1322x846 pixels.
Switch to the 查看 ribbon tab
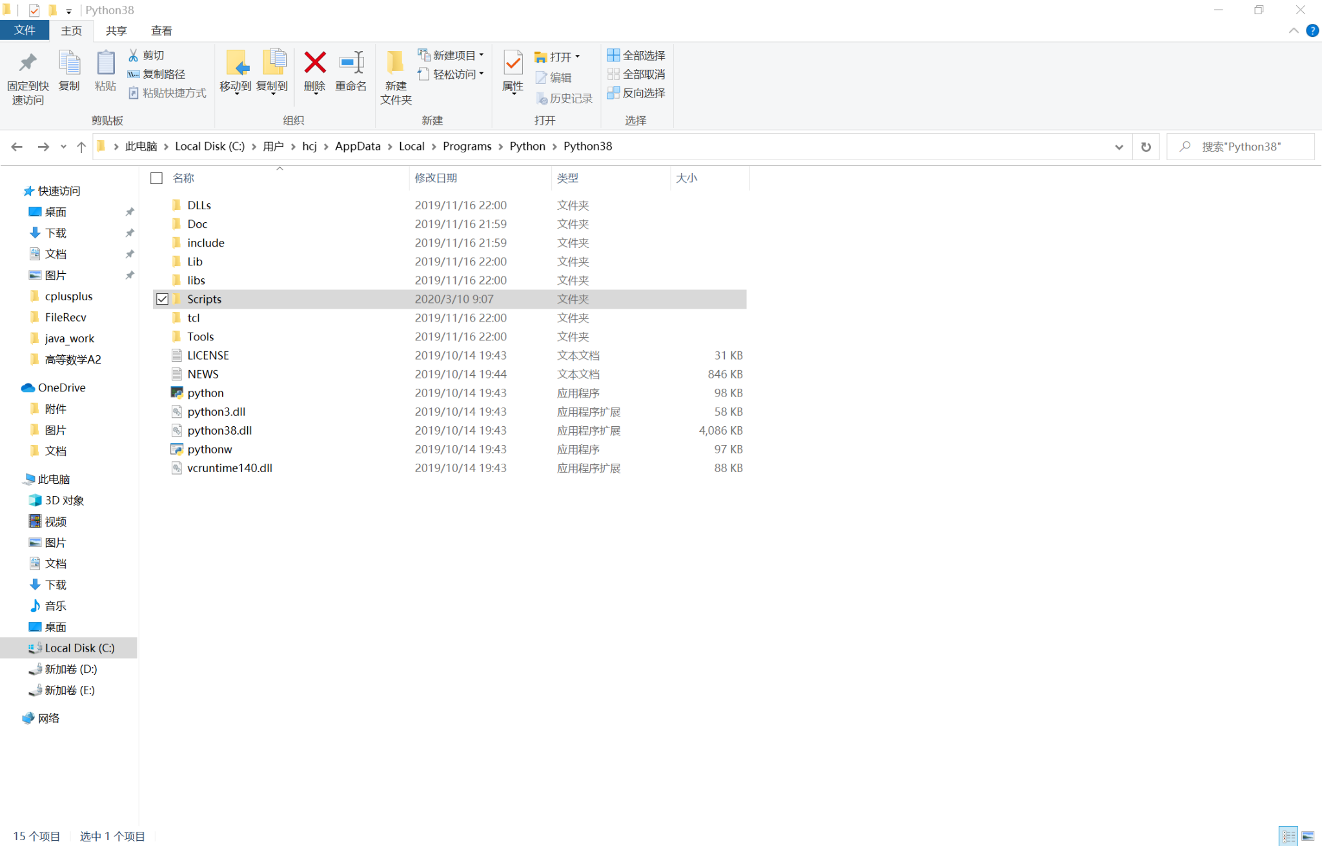pos(161,30)
